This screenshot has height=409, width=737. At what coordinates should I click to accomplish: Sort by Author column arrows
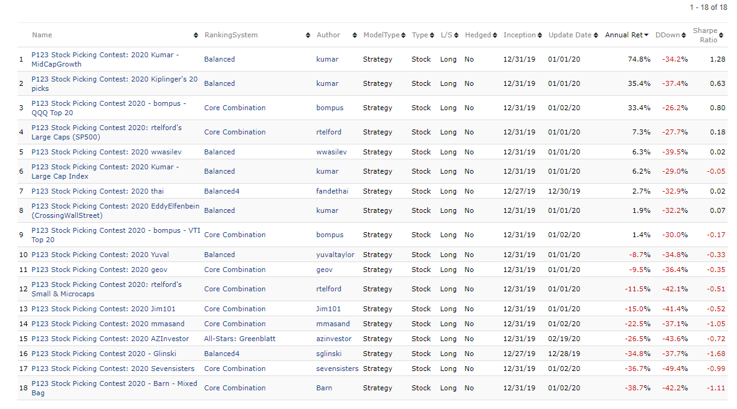click(x=354, y=35)
